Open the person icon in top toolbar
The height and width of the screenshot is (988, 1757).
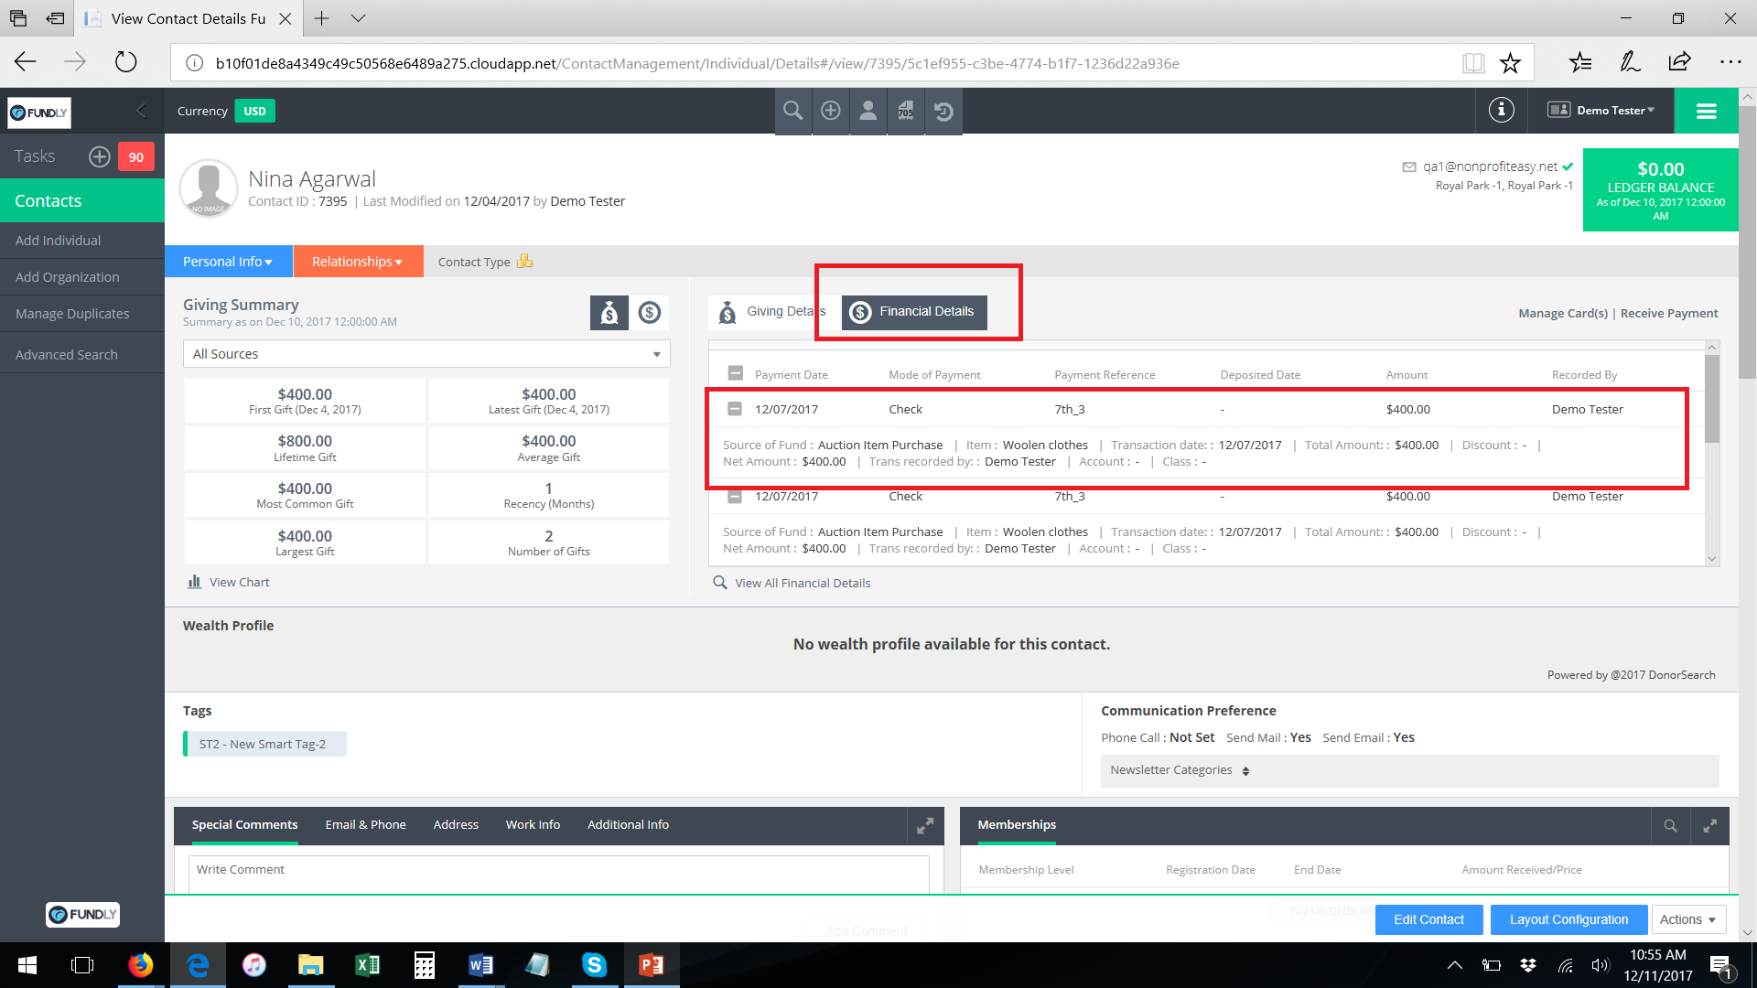[868, 111]
